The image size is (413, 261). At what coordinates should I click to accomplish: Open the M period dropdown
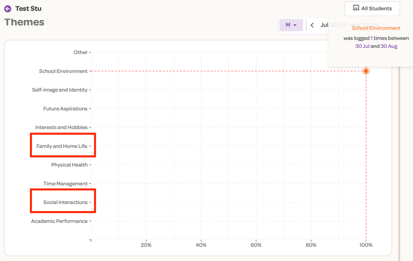click(x=291, y=25)
